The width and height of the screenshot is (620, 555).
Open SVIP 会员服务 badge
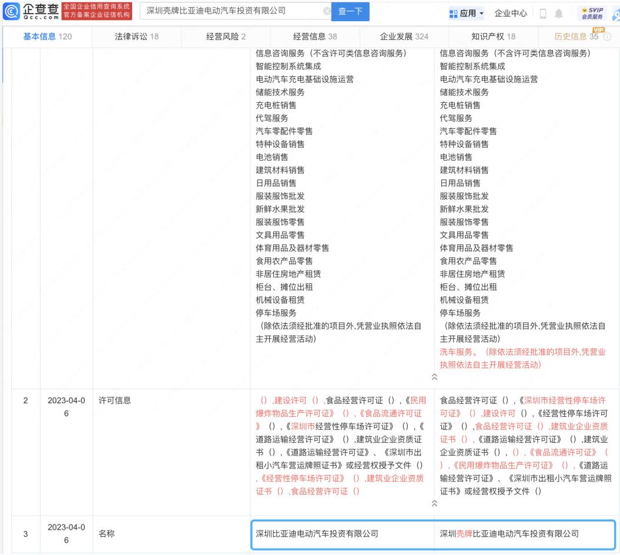click(x=592, y=13)
